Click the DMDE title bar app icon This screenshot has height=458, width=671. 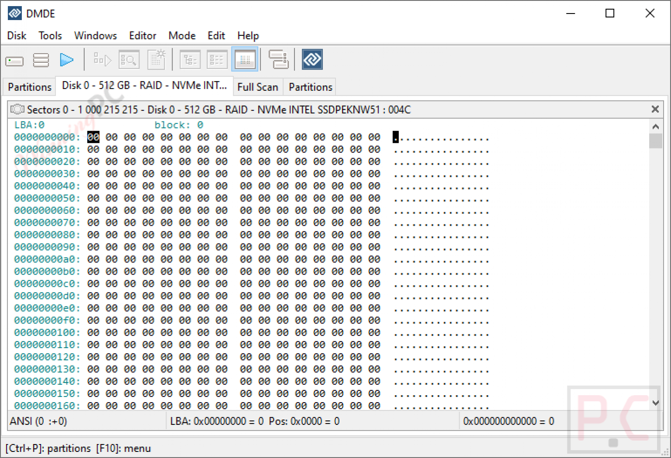tap(14, 14)
